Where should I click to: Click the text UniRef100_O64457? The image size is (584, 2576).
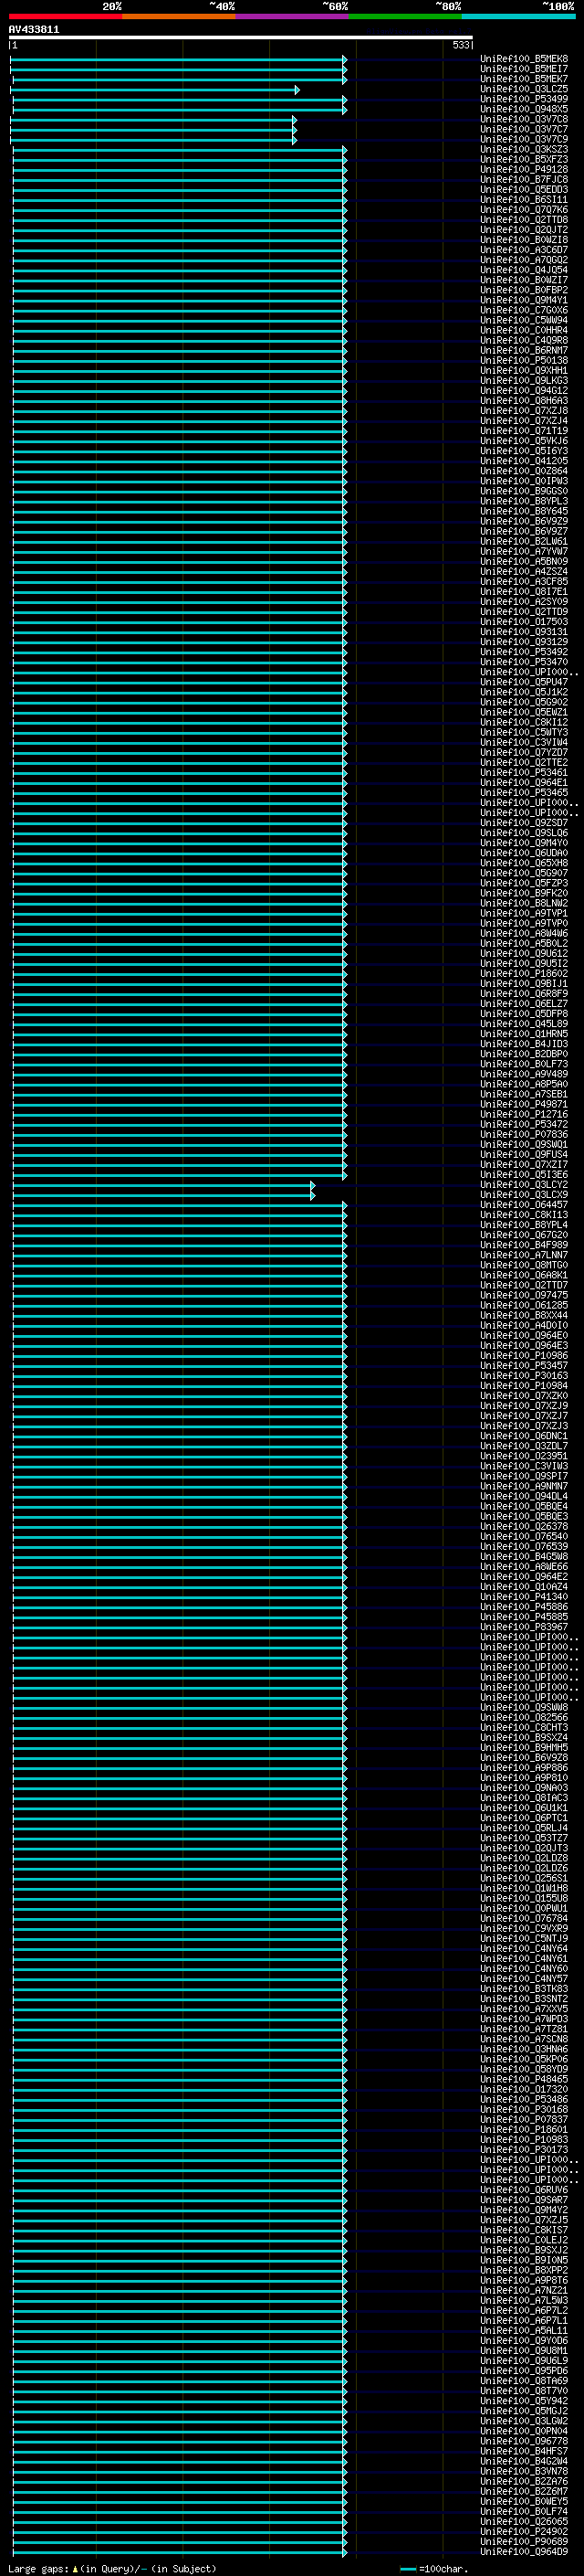523,1205
